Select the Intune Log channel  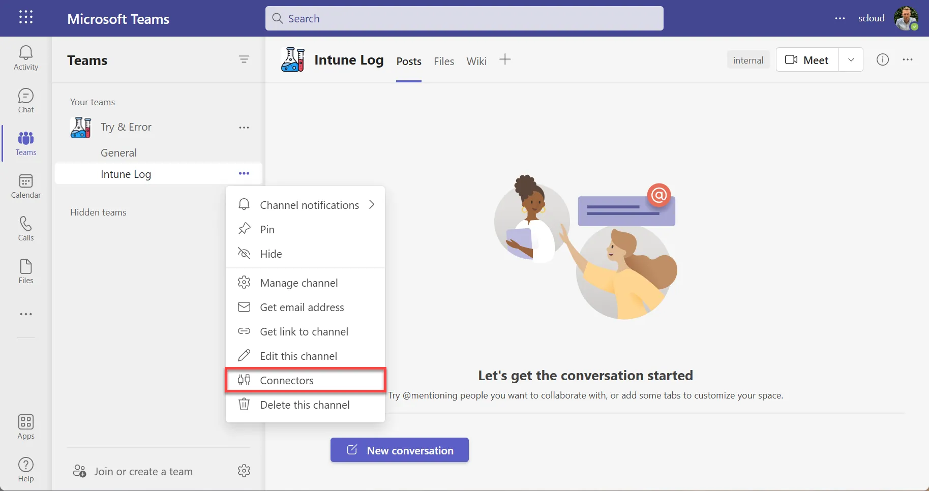click(x=158, y=174)
